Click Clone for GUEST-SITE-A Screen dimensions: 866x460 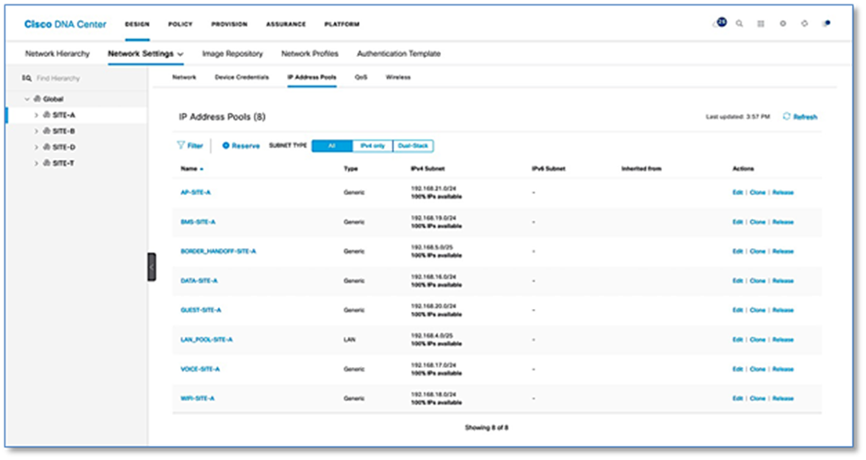pyautogui.click(x=757, y=310)
